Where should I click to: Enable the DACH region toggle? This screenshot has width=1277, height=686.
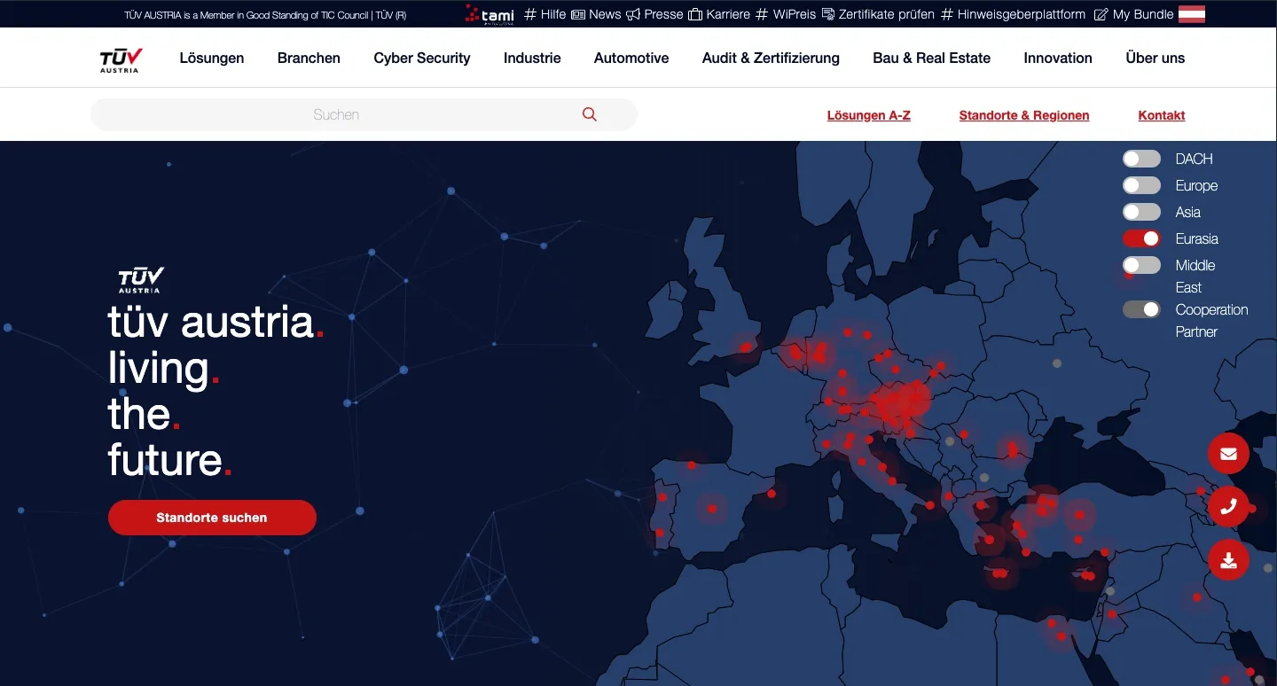(x=1141, y=159)
